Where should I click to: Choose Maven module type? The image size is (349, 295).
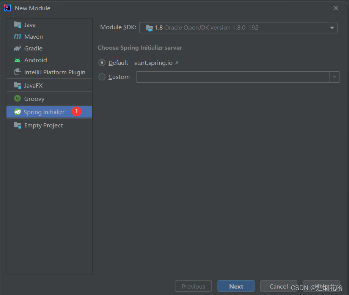coord(49,36)
